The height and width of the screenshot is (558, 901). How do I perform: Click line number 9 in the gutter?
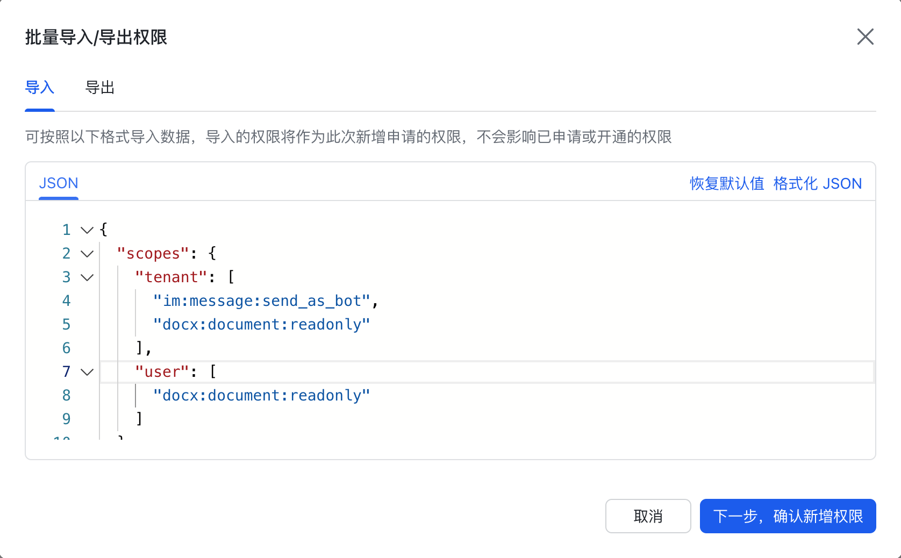66,419
